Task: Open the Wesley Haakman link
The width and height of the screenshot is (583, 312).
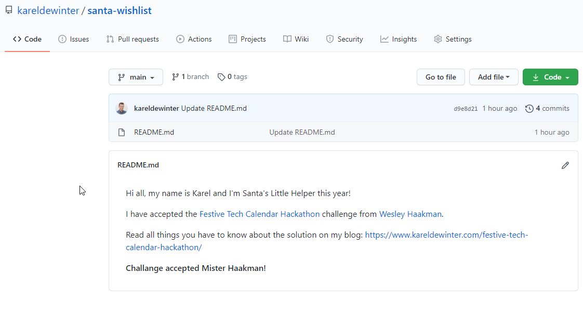Action: 410,214
